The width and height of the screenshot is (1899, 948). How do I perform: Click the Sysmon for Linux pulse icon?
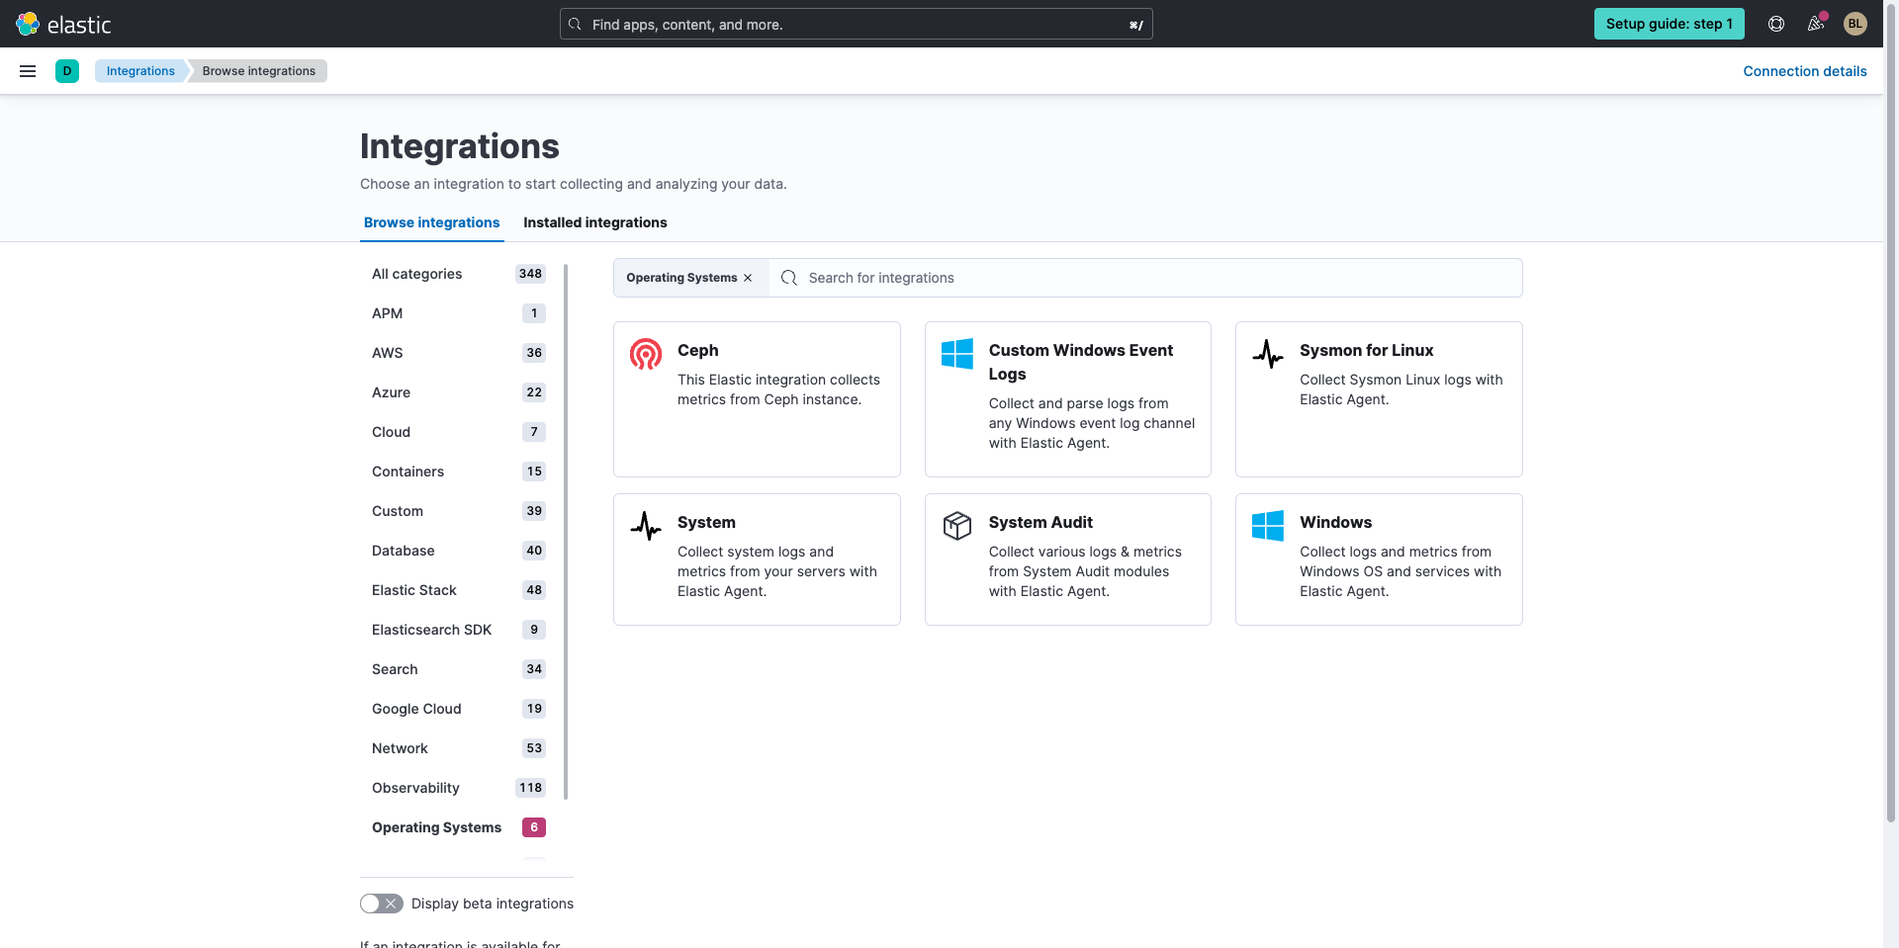point(1268,354)
